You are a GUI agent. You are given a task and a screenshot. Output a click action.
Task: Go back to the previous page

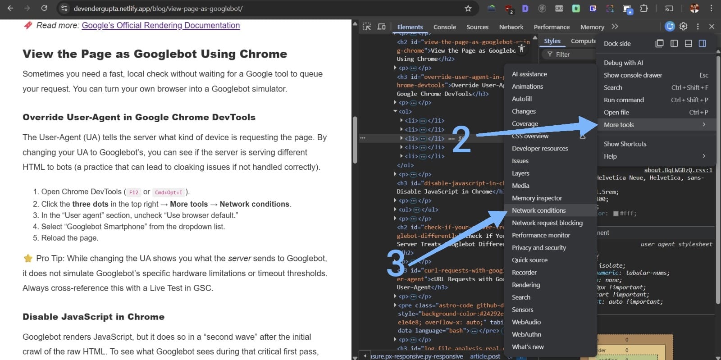[x=10, y=8]
